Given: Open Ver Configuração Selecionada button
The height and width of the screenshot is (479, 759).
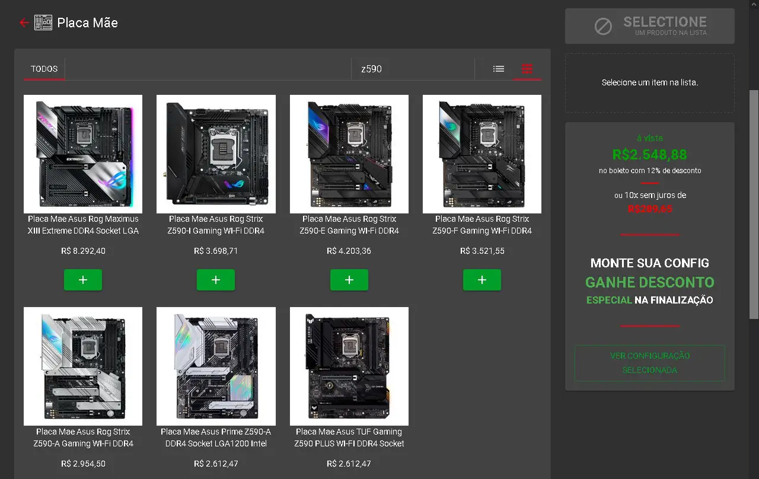Looking at the screenshot, I should click(650, 363).
